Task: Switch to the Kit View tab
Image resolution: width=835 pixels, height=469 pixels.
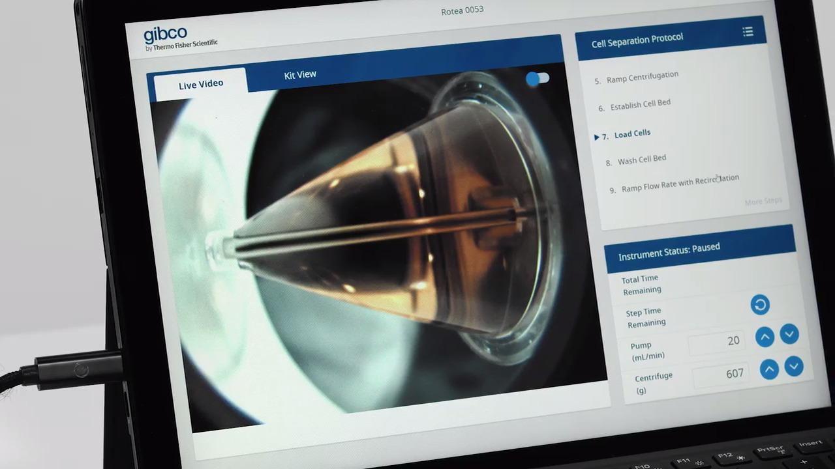Action: point(300,75)
